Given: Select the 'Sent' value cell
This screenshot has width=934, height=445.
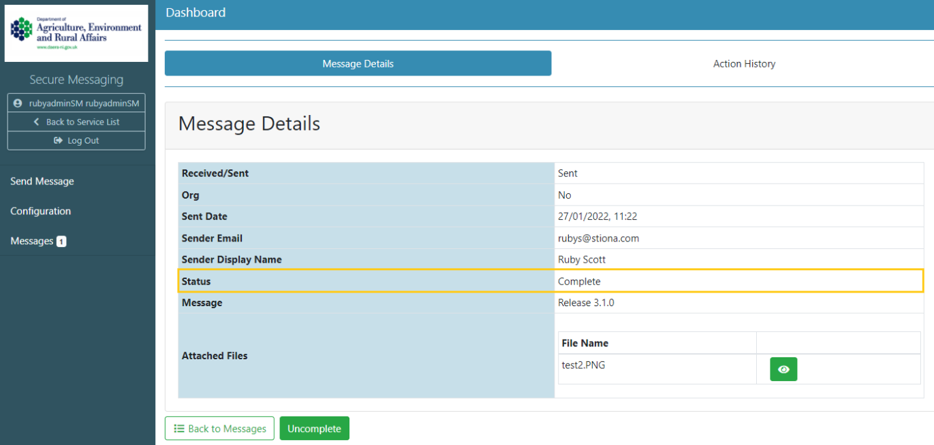Looking at the screenshot, I should point(739,173).
